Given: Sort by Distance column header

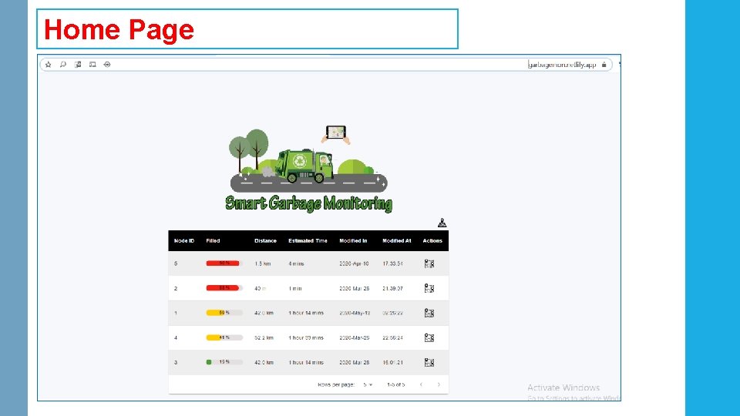Looking at the screenshot, I should coord(265,240).
